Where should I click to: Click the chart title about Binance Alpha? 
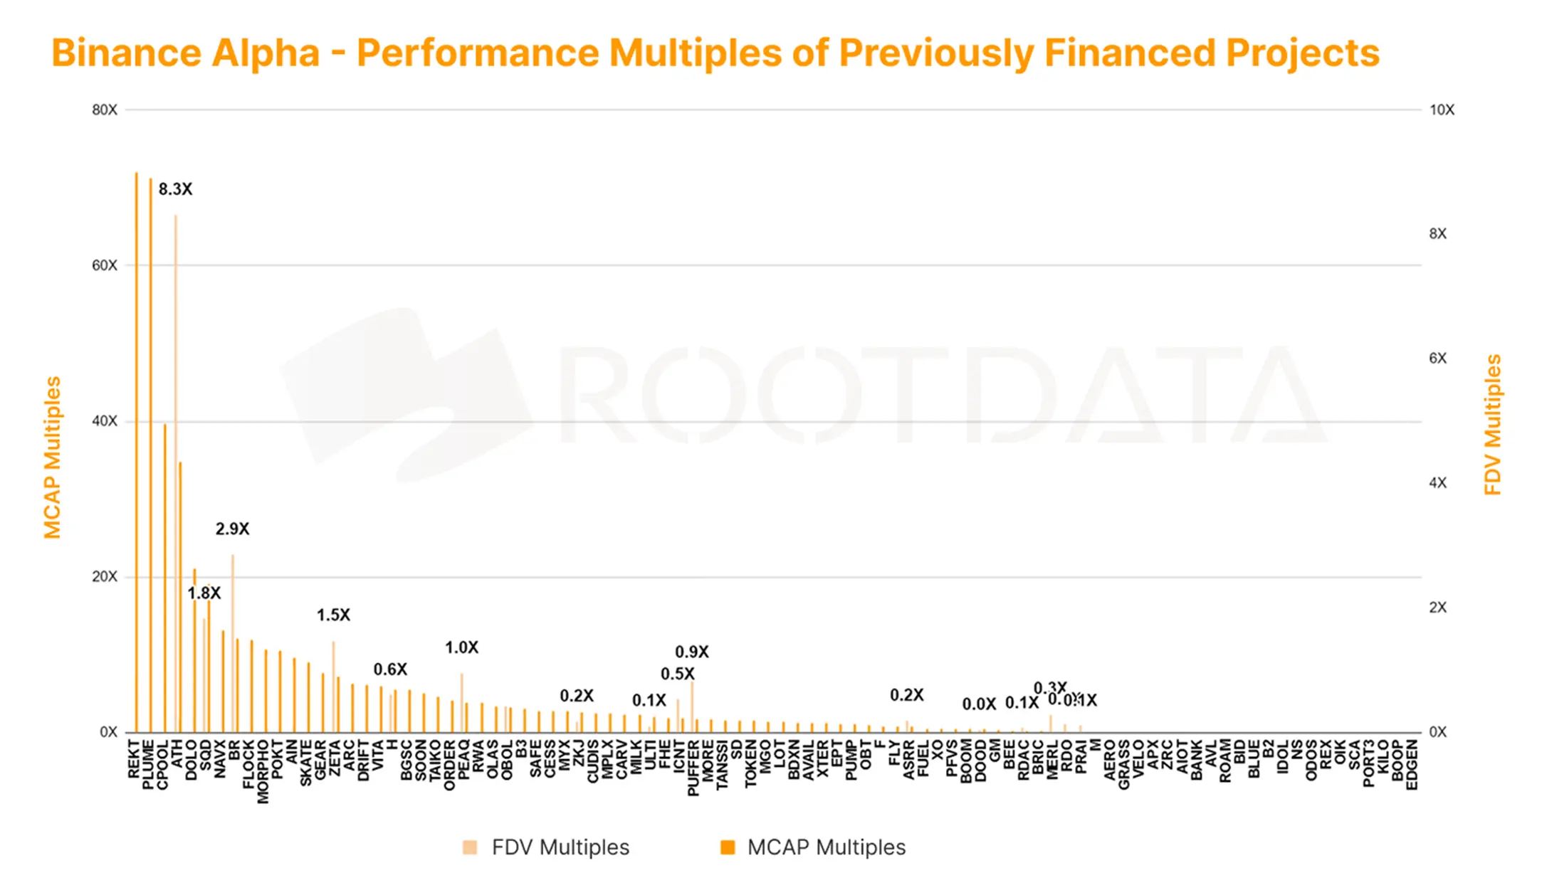pos(715,53)
